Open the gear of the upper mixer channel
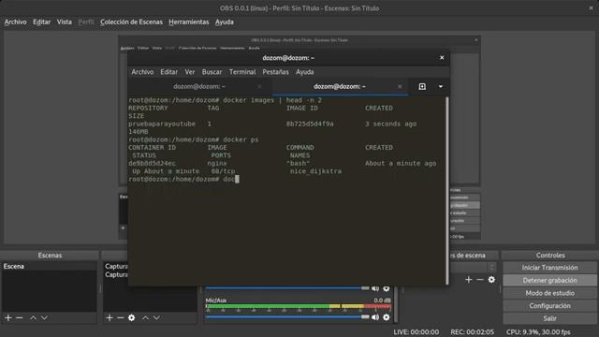Screen dimensions: 599x337 point(387,288)
